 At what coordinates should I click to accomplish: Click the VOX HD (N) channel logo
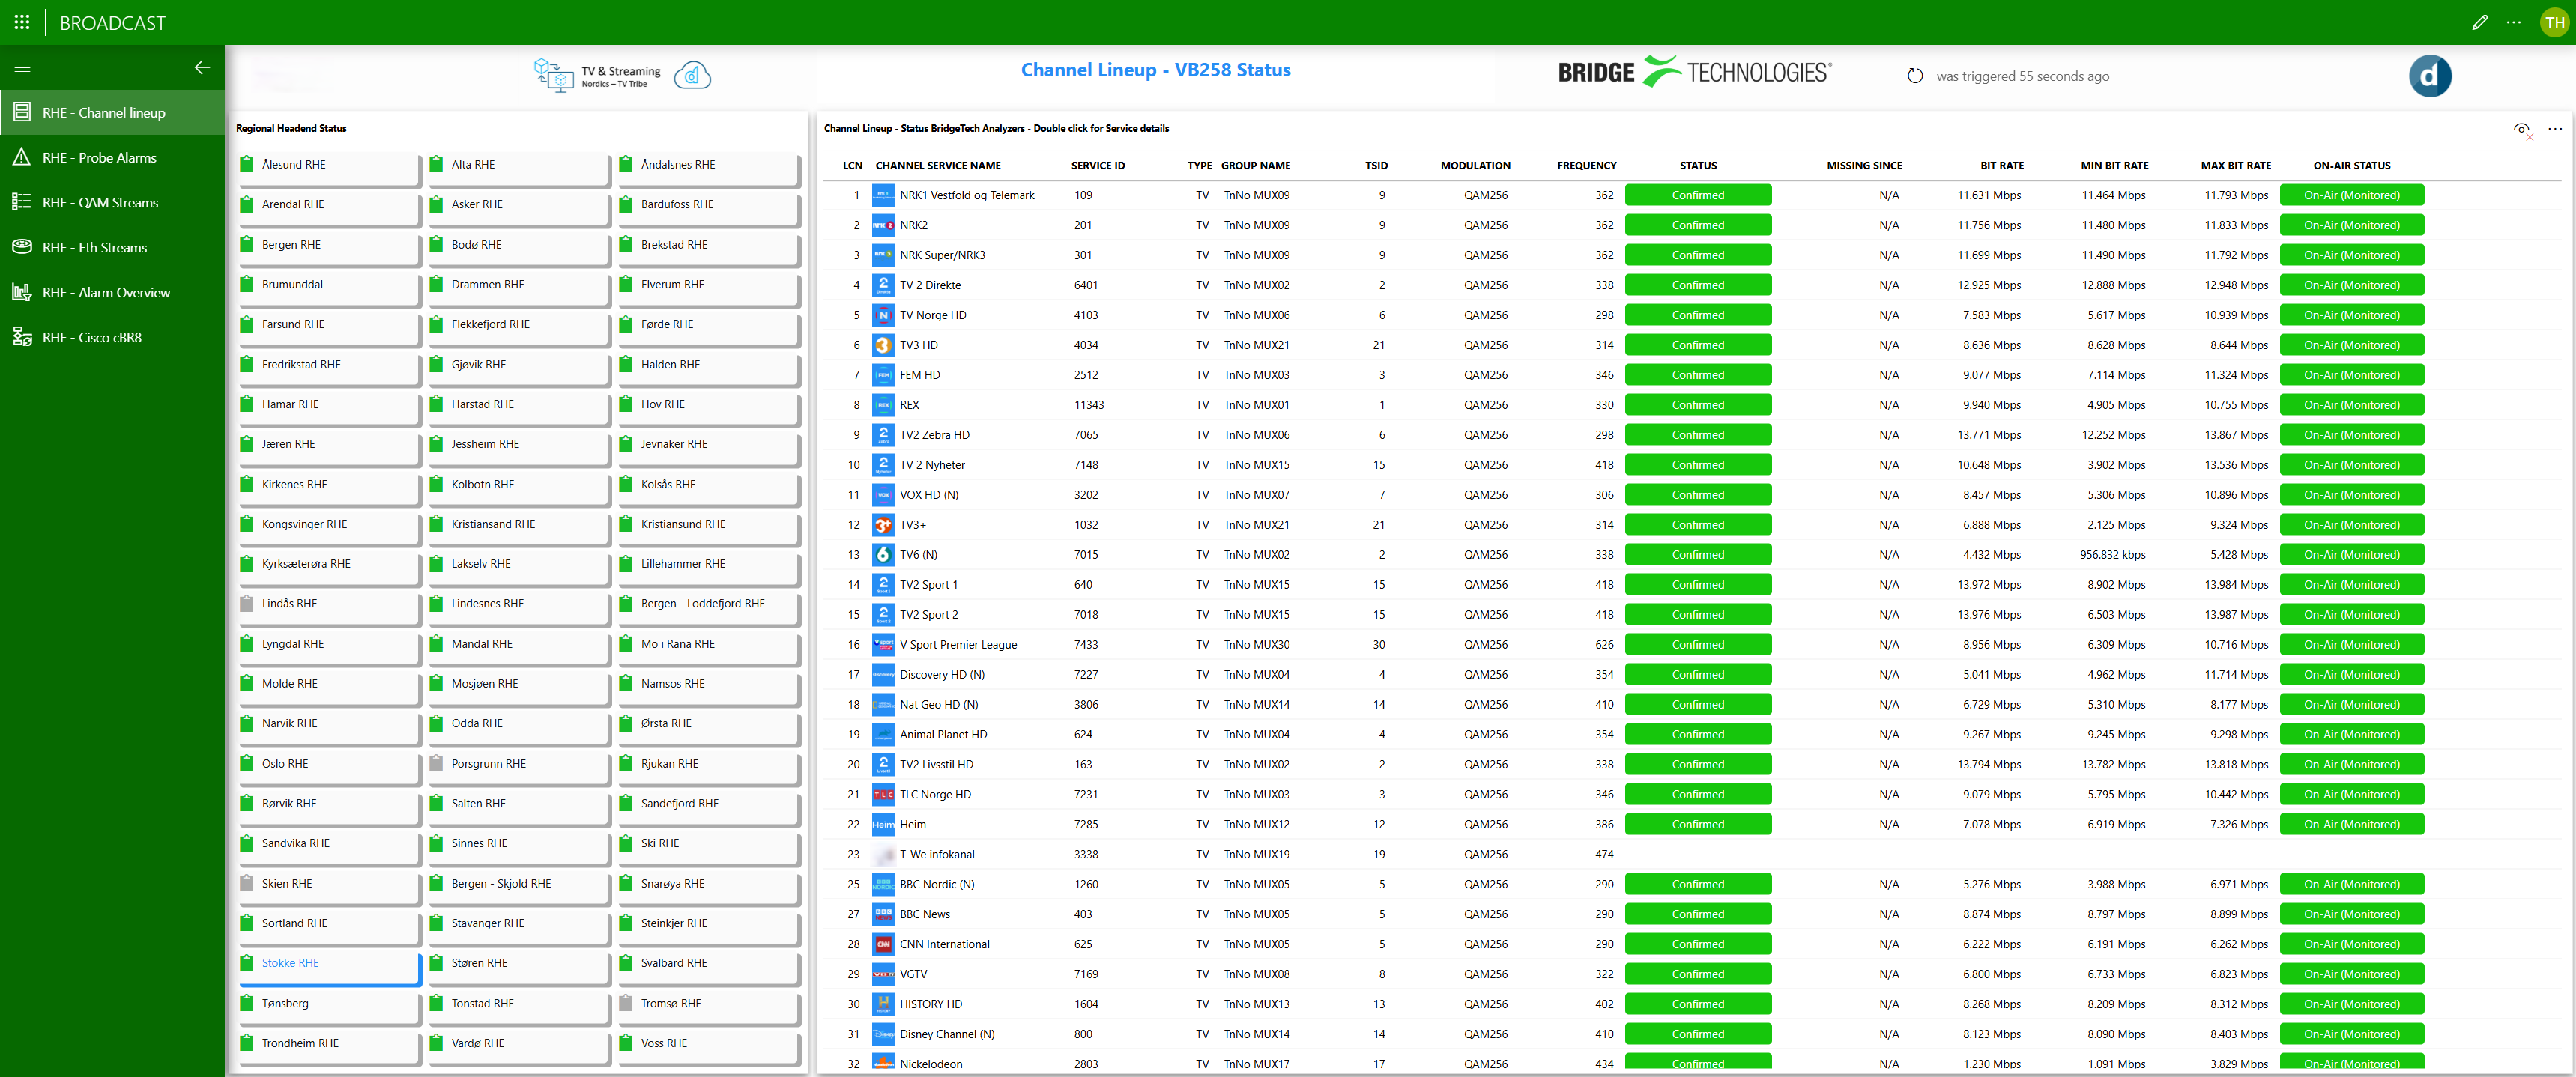[x=883, y=495]
